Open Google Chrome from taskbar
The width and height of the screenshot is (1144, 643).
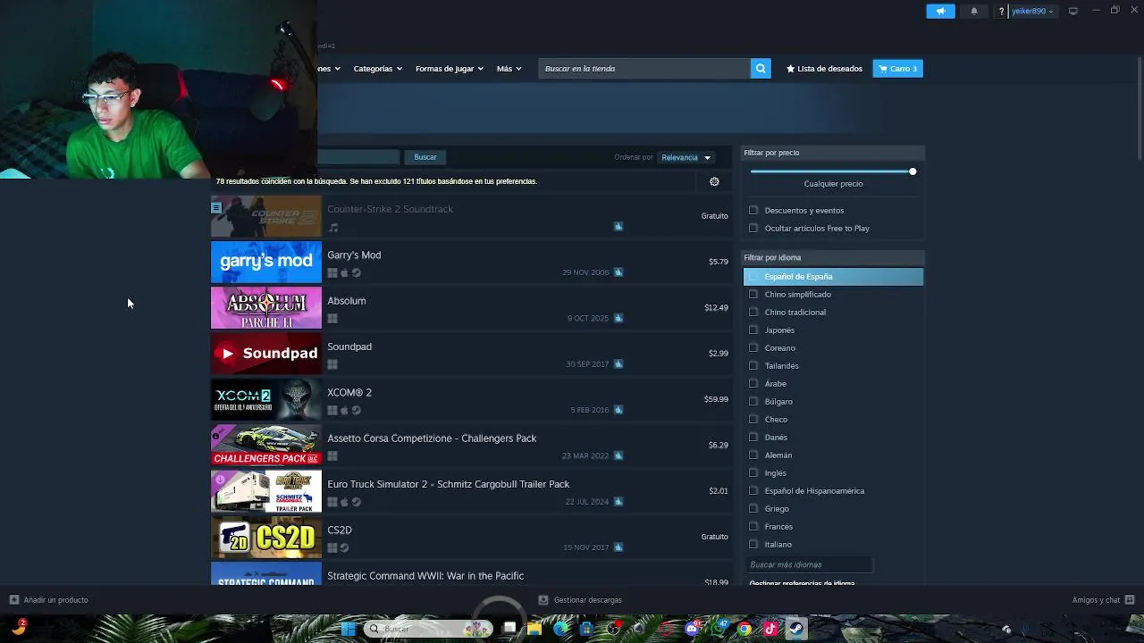click(x=744, y=629)
